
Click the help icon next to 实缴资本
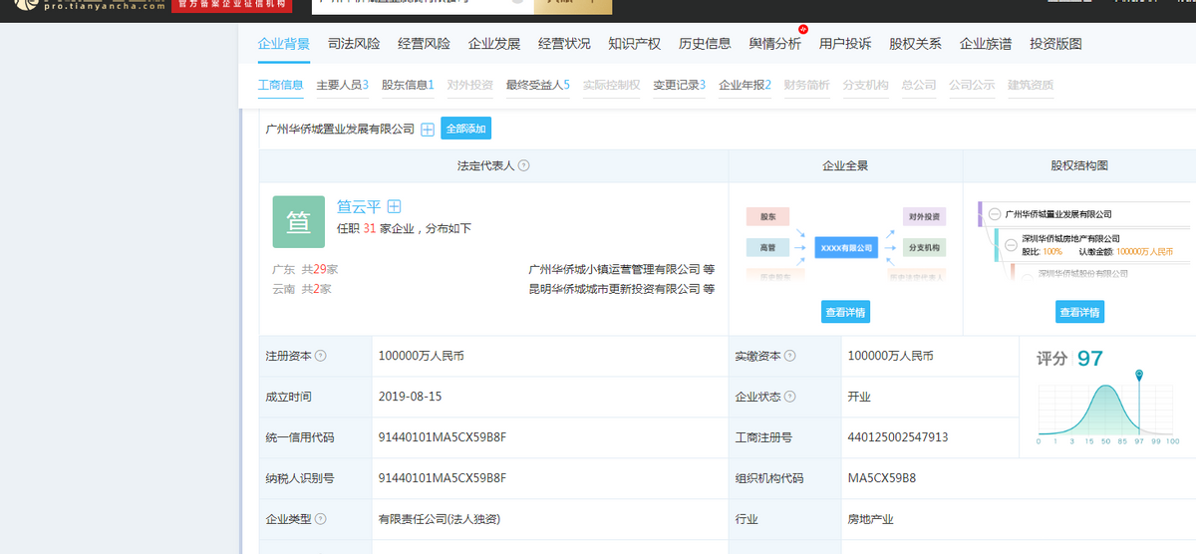pos(789,356)
